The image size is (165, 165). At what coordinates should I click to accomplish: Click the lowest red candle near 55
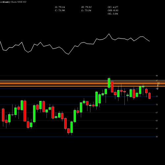(x=68, y=131)
